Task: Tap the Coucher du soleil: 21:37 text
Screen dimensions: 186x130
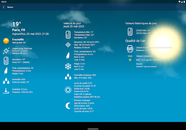Action: pos(85,86)
